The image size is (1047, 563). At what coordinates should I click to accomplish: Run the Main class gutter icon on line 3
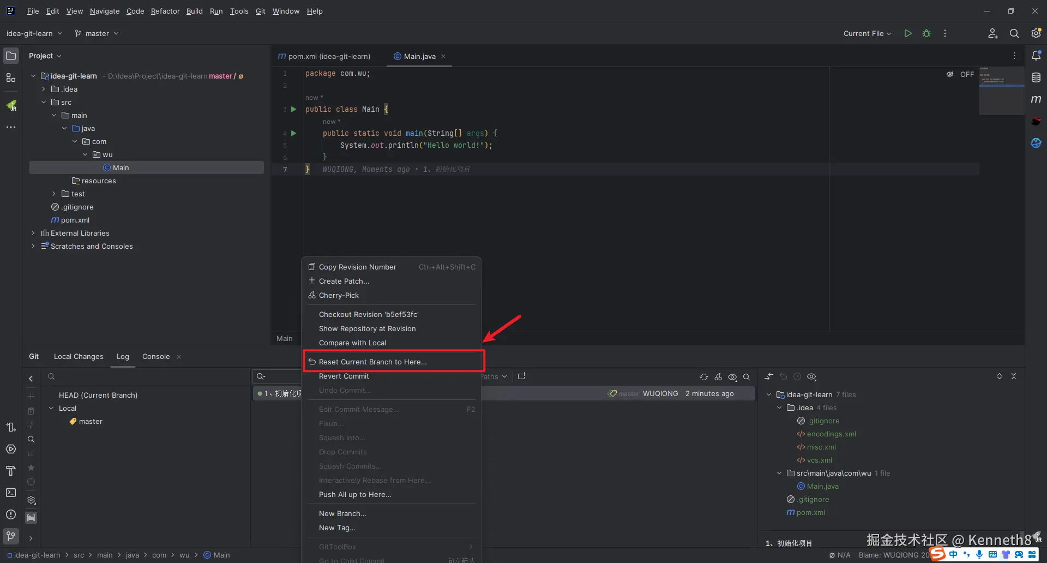click(293, 109)
